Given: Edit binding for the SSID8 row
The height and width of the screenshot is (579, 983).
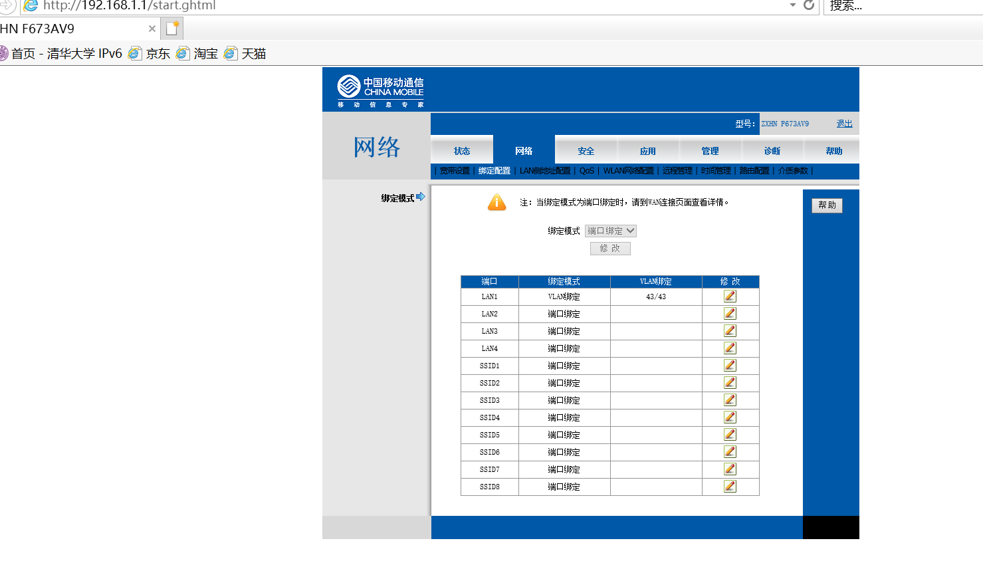Looking at the screenshot, I should pos(730,487).
